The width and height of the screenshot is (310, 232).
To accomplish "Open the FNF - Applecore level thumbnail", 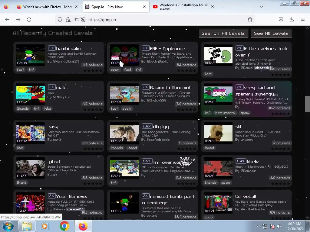I will click(x=124, y=55).
